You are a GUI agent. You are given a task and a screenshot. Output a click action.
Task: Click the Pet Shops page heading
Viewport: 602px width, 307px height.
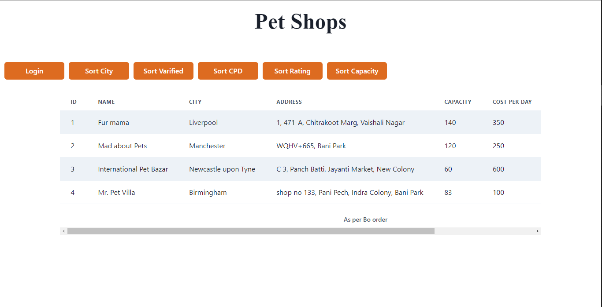301,22
